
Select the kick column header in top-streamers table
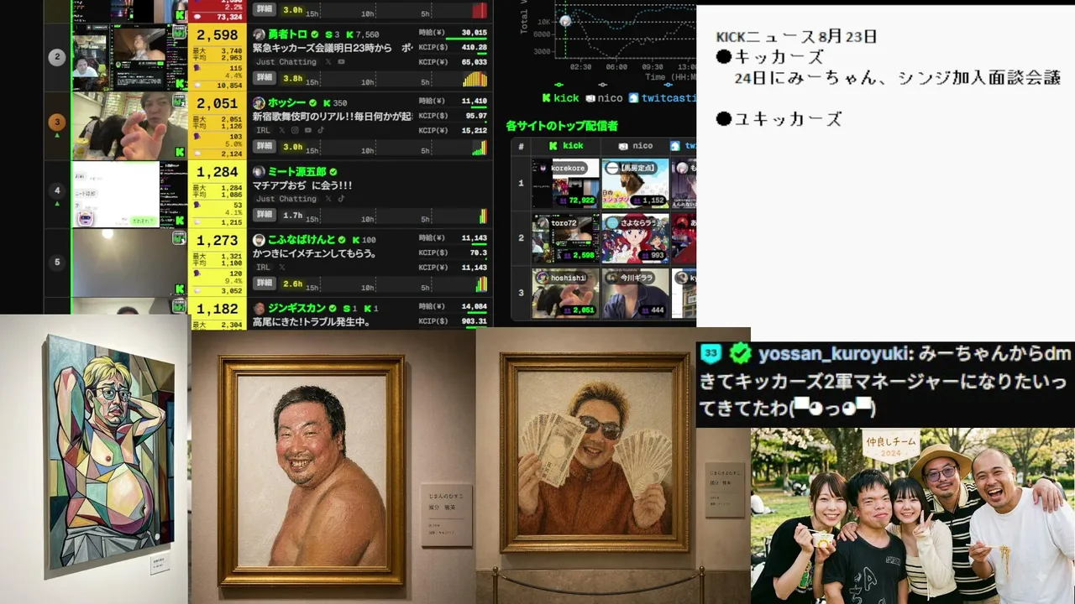(x=566, y=146)
